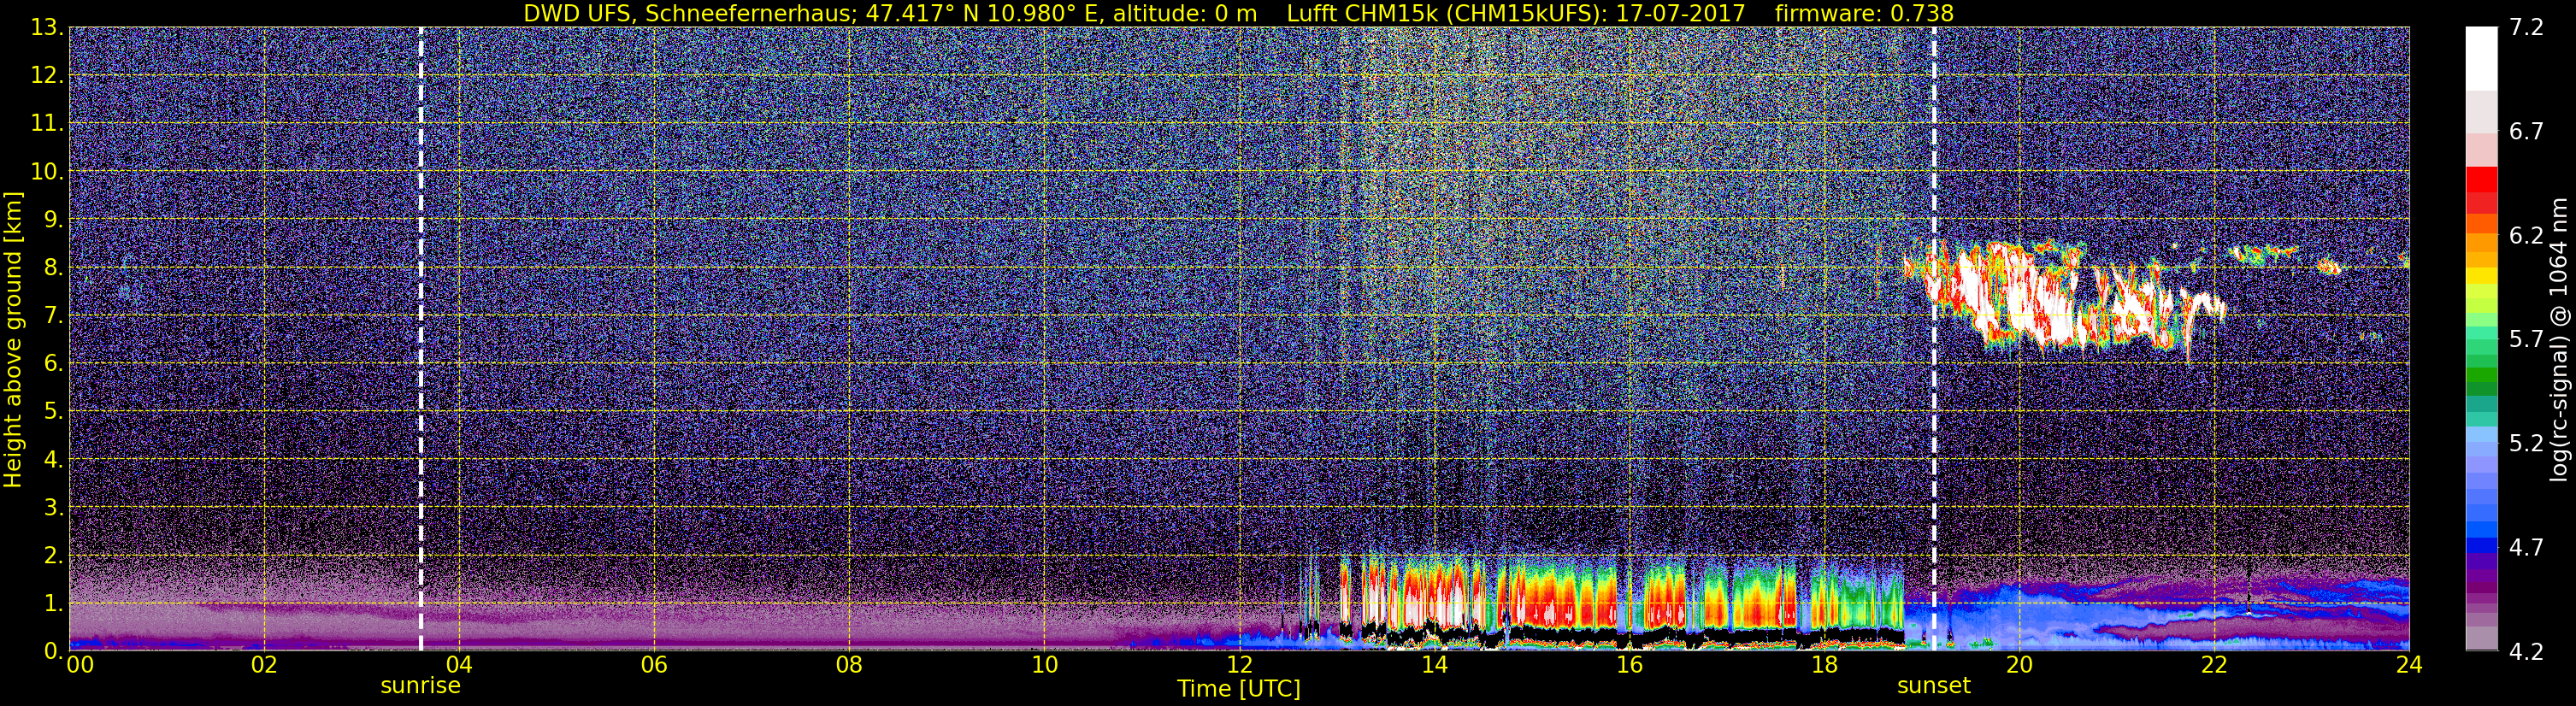Click the y-axis tick label '13.'
The image size is (2576, 706).
(48, 28)
